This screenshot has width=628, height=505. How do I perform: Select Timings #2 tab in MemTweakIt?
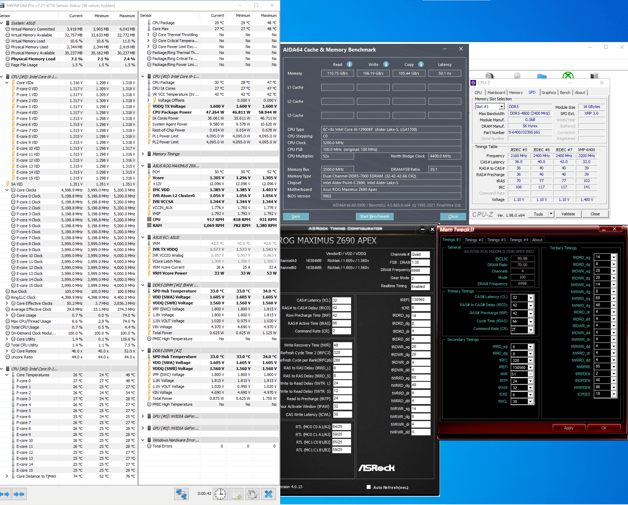pos(474,240)
